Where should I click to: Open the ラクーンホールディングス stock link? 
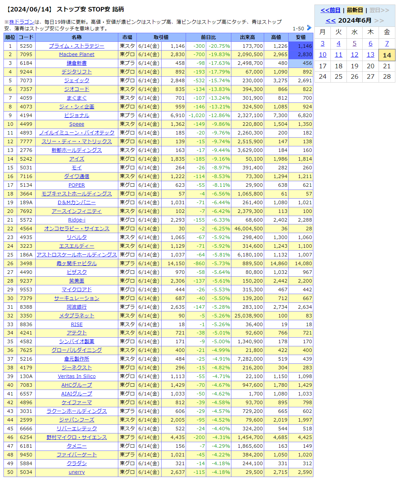coord(77,411)
